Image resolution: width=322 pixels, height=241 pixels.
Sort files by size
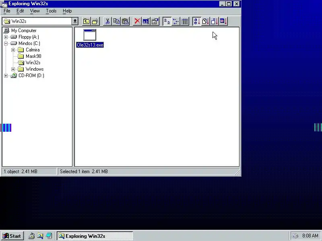pos(215,21)
